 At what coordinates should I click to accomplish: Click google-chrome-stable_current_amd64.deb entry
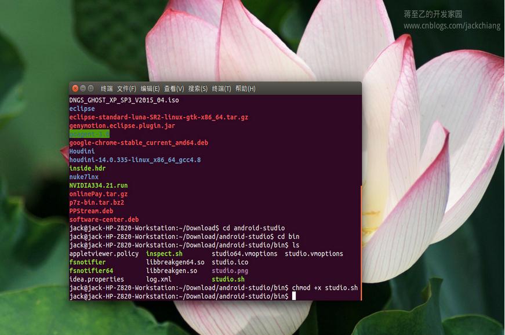pos(139,143)
